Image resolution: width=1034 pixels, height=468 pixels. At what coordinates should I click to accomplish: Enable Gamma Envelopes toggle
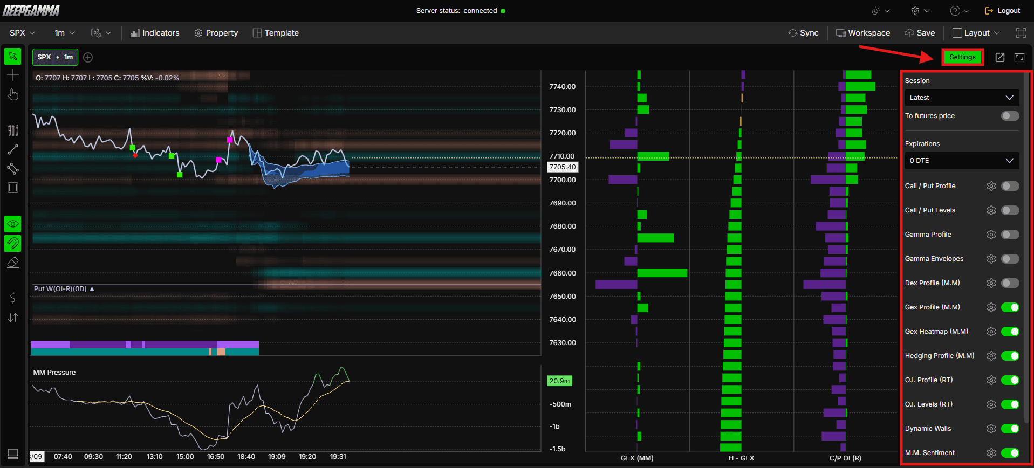pos(1010,259)
